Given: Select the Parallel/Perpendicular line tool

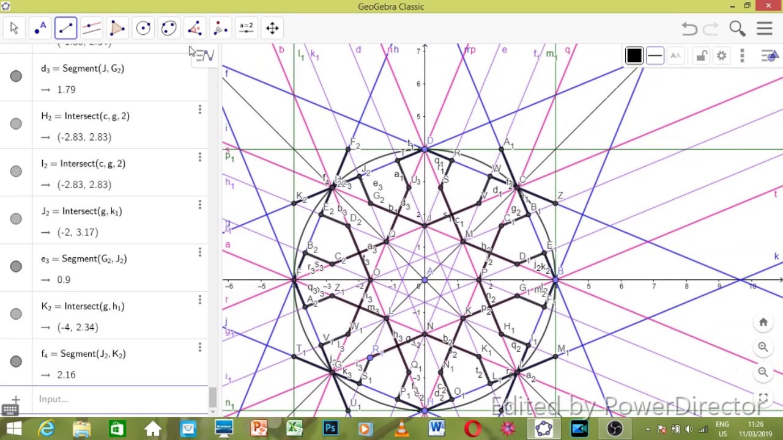Looking at the screenshot, I should click(x=91, y=28).
